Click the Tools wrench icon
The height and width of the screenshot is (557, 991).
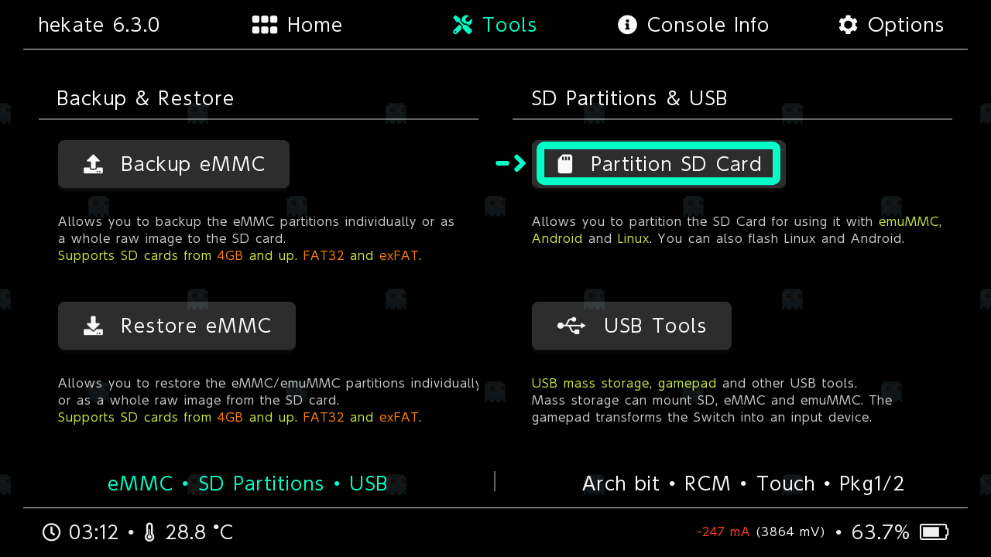point(463,25)
